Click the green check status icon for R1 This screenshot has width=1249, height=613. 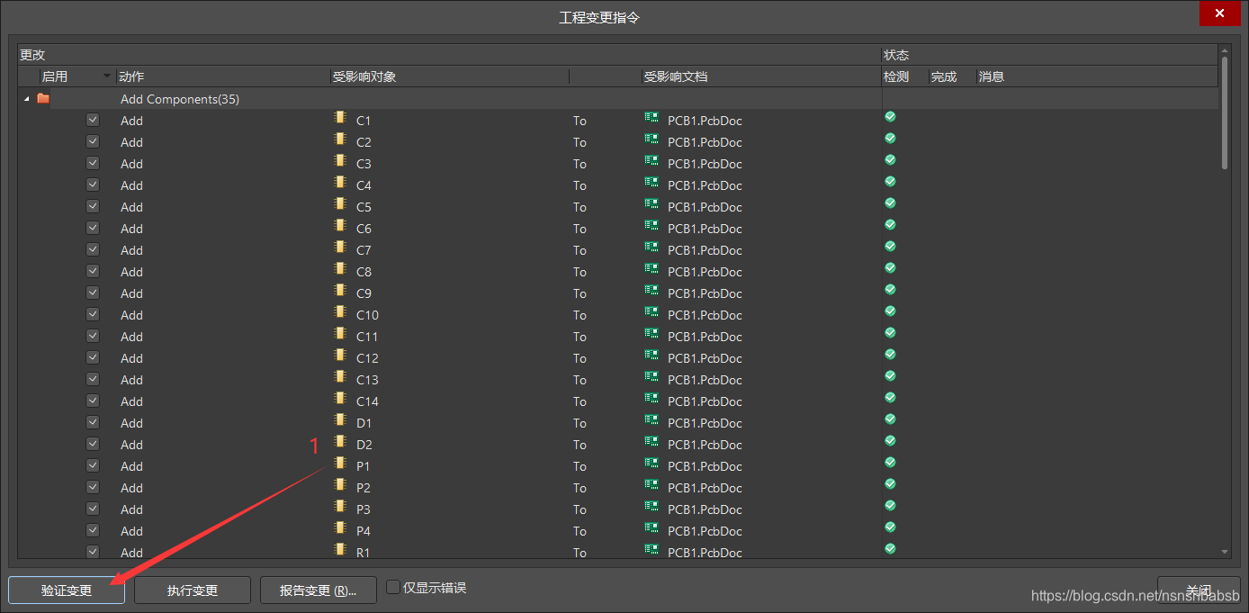click(890, 549)
